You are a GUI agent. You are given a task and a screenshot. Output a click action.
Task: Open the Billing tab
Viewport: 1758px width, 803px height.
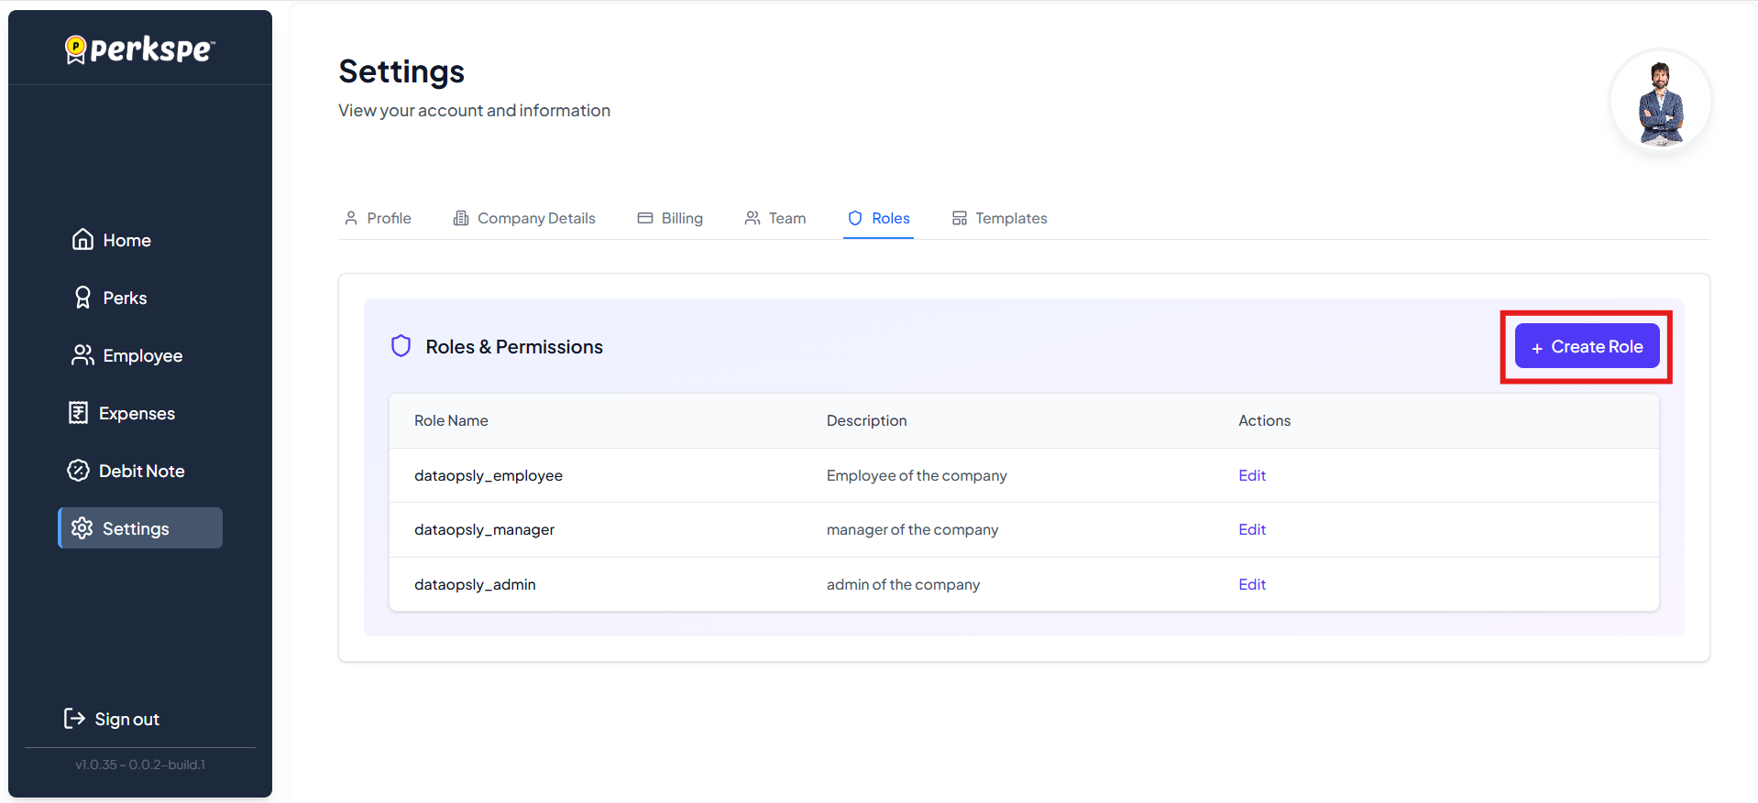[670, 218]
